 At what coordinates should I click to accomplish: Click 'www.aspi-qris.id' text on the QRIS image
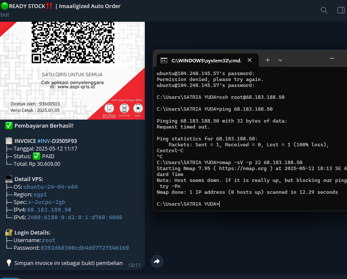76,86
